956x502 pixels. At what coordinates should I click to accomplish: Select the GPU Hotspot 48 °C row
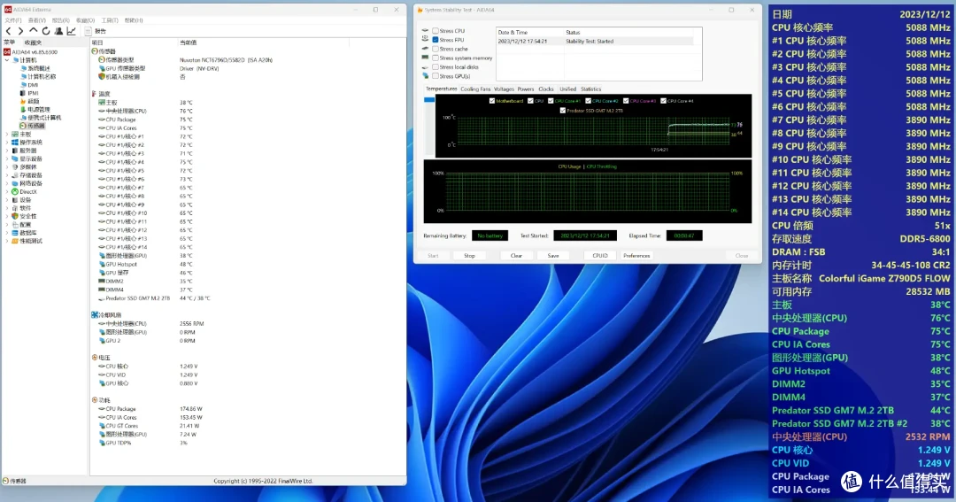(145, 264)
